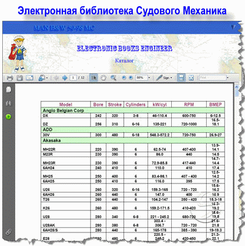This screenshot has width=245, height=246.
Task: Select the Anglo Belgian Corp section row
Action: (x=132, y=110)
